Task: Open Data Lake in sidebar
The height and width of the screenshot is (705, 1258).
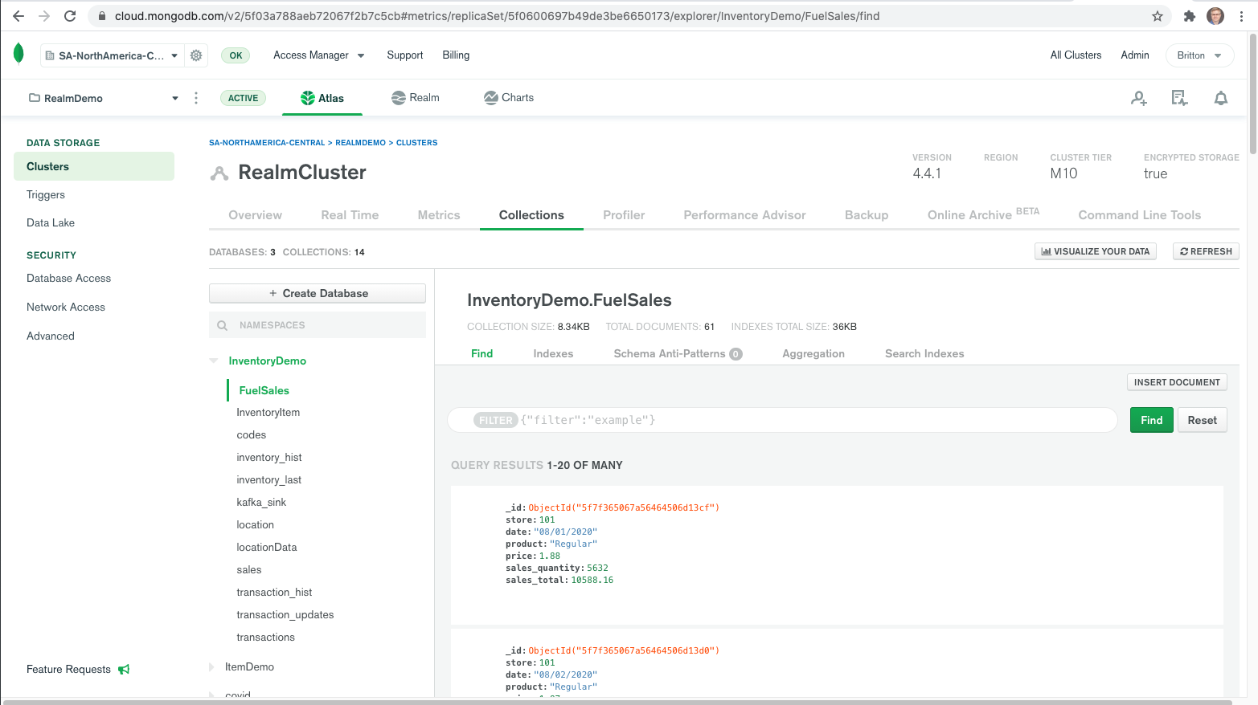Action: click(x=51, y=222)
